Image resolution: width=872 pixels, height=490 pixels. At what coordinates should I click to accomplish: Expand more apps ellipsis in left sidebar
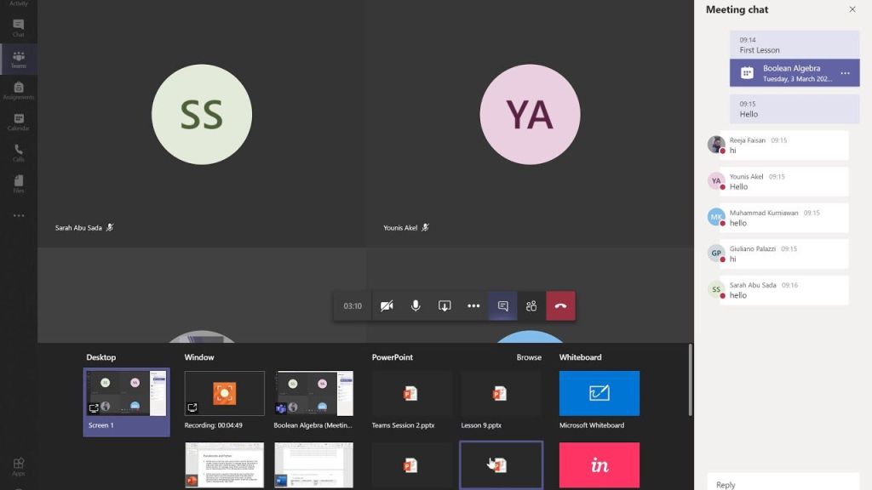coord(18,215)
